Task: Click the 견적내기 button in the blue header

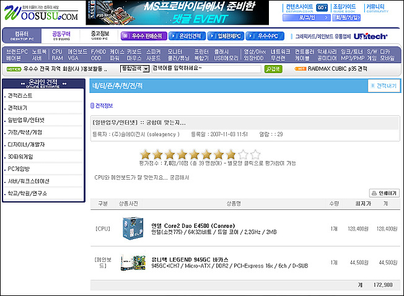Action: tap(384, 85)
